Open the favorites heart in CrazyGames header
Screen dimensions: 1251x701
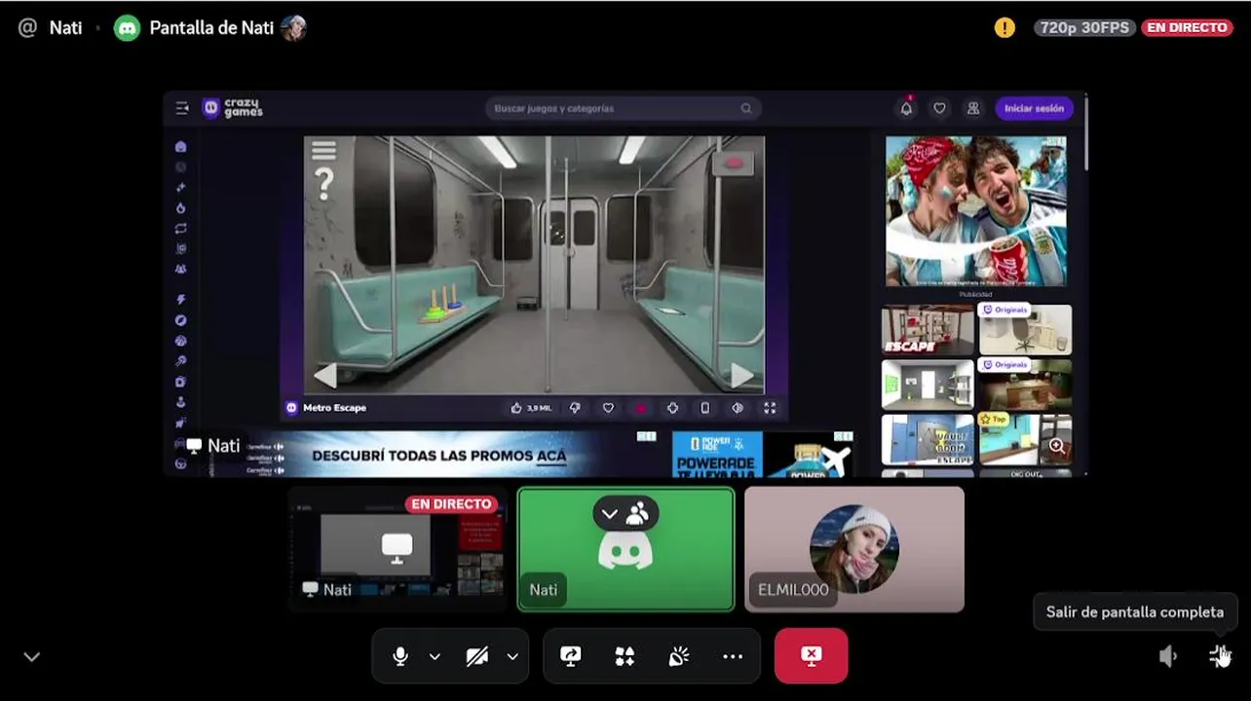[x=939, y=108]
